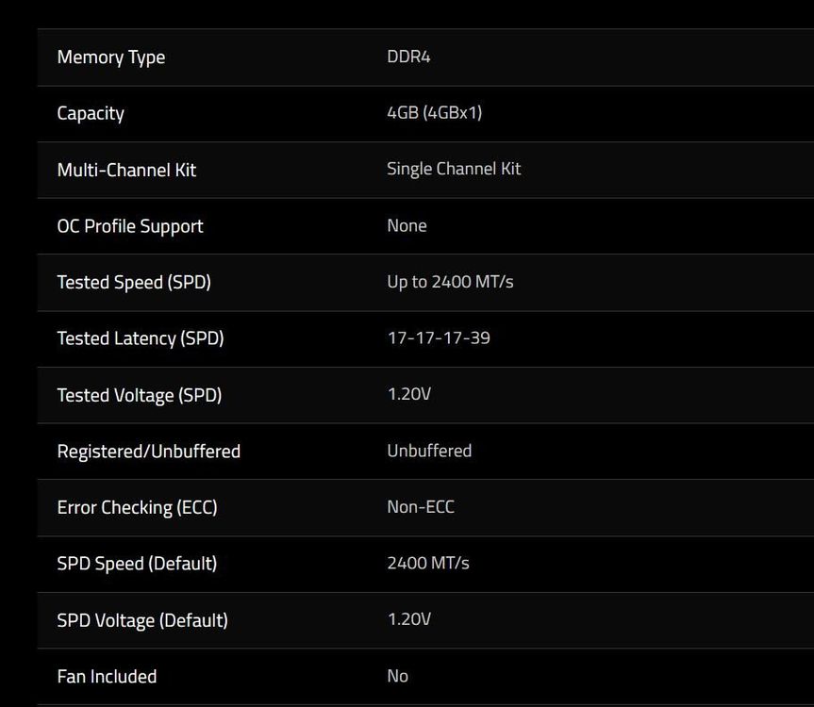This screenshot has height=707, width=814.
Task: Click the SPD Speed (Default) label
Action: pos(137,564)
